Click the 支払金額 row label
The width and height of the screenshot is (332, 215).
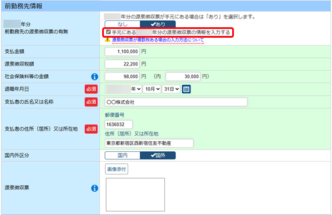pos(15,52)
